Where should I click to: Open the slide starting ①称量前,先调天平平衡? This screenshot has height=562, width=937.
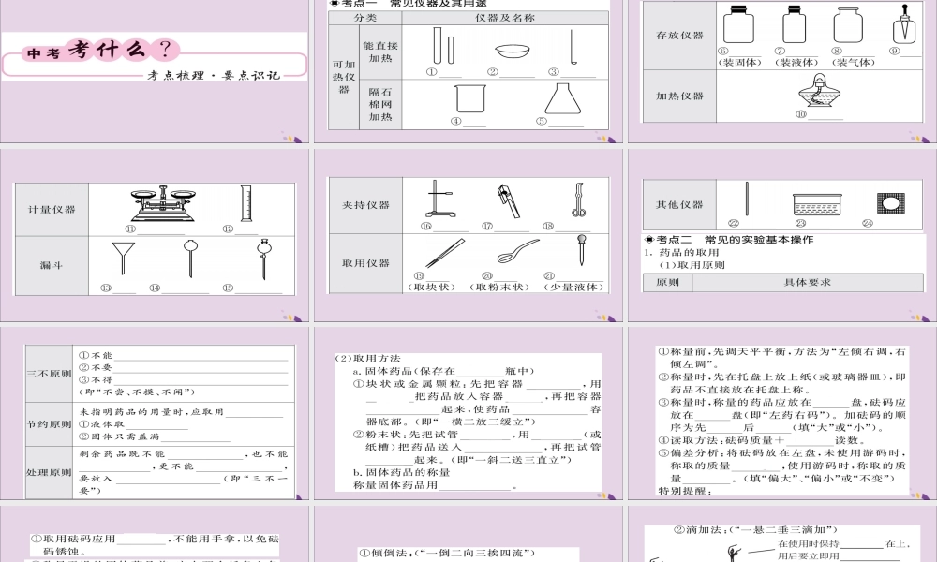pyautogui.click(x=782, y=413)
